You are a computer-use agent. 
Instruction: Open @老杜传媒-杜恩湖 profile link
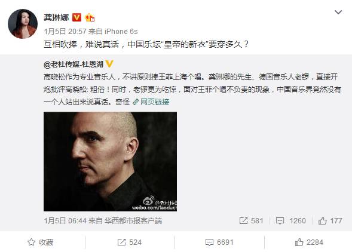point(74,64)
